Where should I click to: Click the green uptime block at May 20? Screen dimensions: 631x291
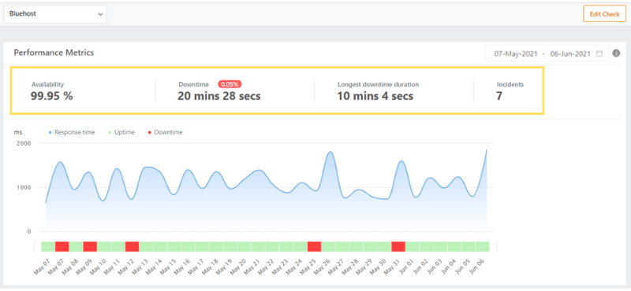pyautogui.click(x=245, y=246)
